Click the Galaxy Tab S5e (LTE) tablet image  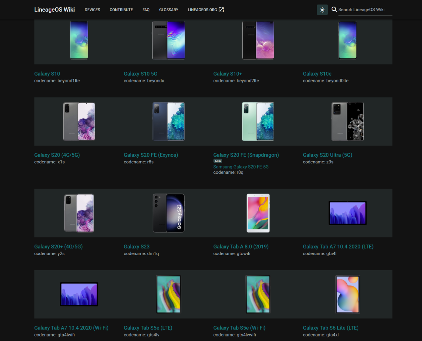(168, 294)
